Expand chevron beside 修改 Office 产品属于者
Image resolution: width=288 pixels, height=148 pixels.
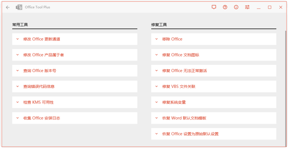[x=18, y=55]
